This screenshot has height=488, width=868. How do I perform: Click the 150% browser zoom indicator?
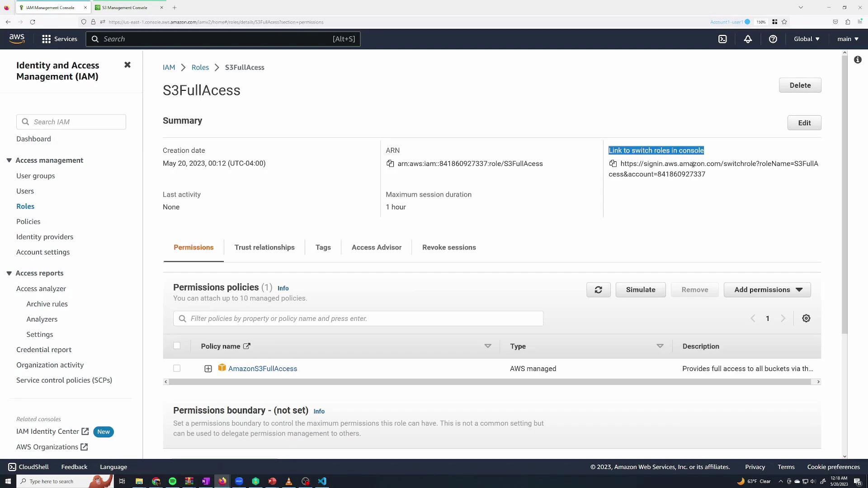pyautogui.click(x=761, y=22)
